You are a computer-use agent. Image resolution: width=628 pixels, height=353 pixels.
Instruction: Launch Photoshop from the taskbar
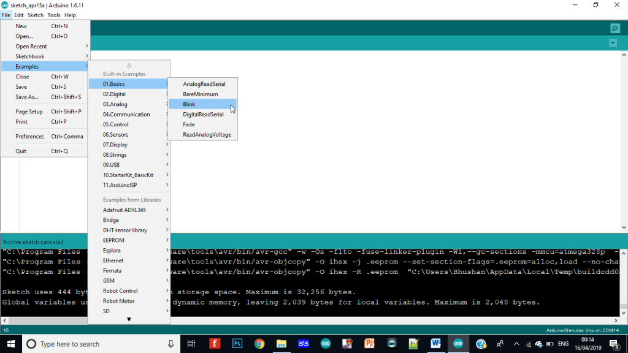click(x=237, y=343)
